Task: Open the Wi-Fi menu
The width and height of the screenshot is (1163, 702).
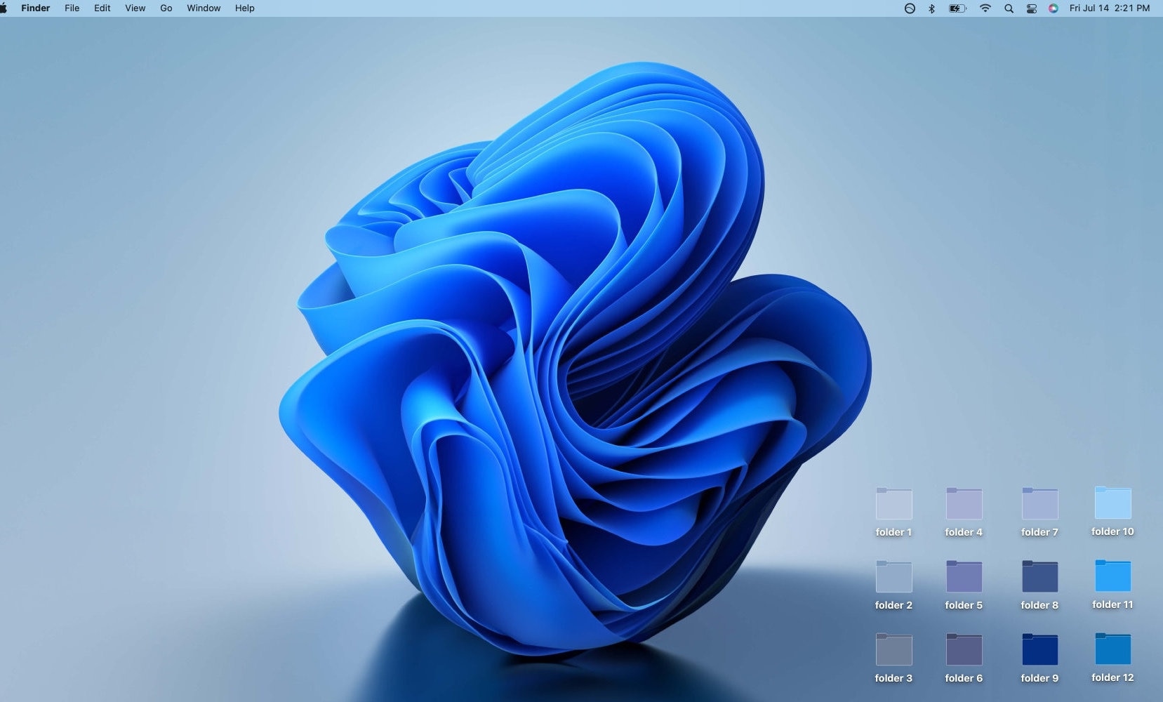Action: click(985, 8)
